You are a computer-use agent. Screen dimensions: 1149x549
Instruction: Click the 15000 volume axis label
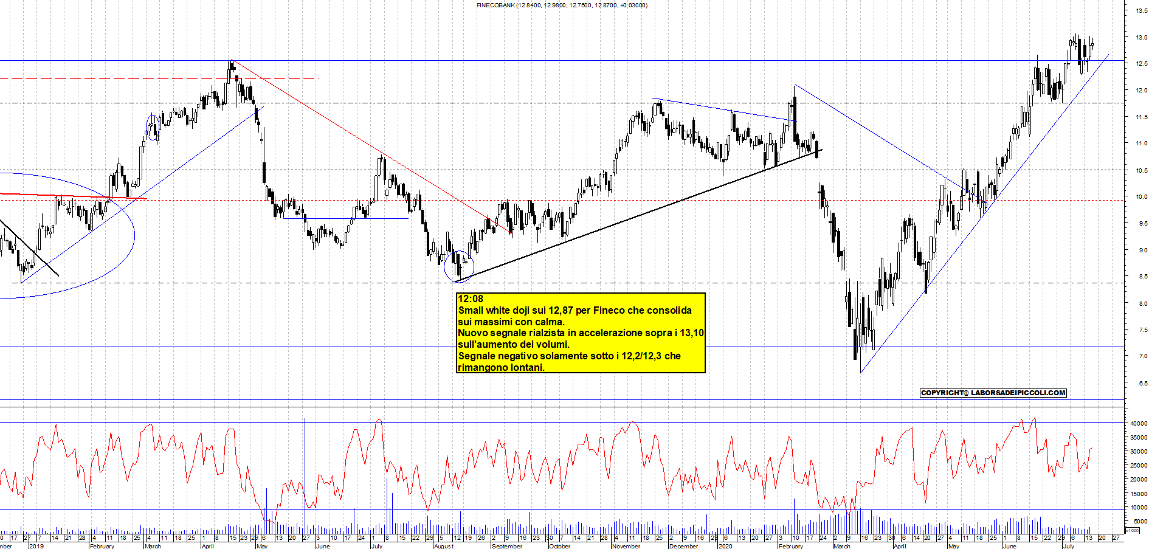pyautogui.click(x=1139, y=493)
